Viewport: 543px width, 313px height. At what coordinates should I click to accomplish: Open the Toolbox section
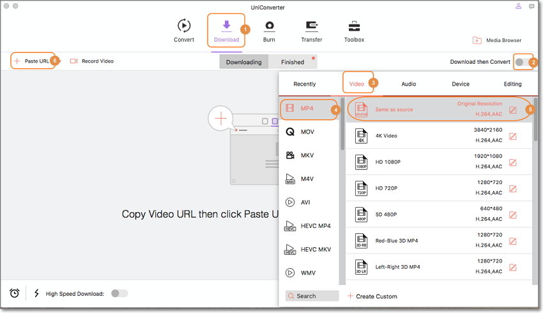coord(354,31)
